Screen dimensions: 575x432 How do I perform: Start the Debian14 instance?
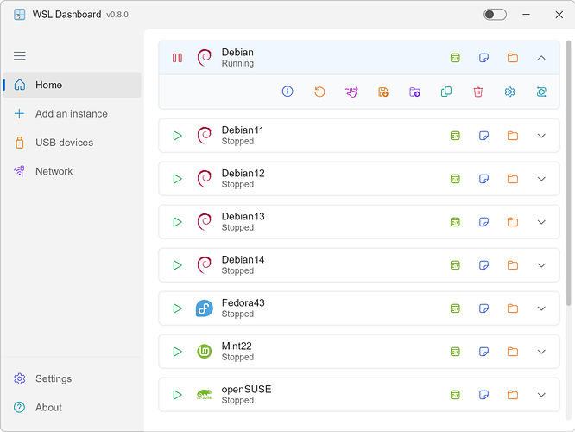click(x=178, y=265)
